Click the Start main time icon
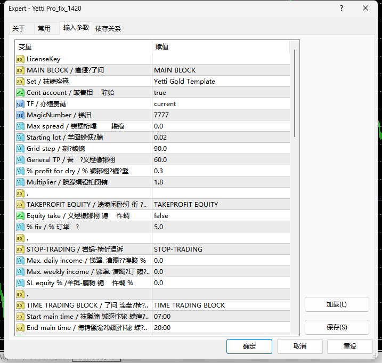 (20, 317)
